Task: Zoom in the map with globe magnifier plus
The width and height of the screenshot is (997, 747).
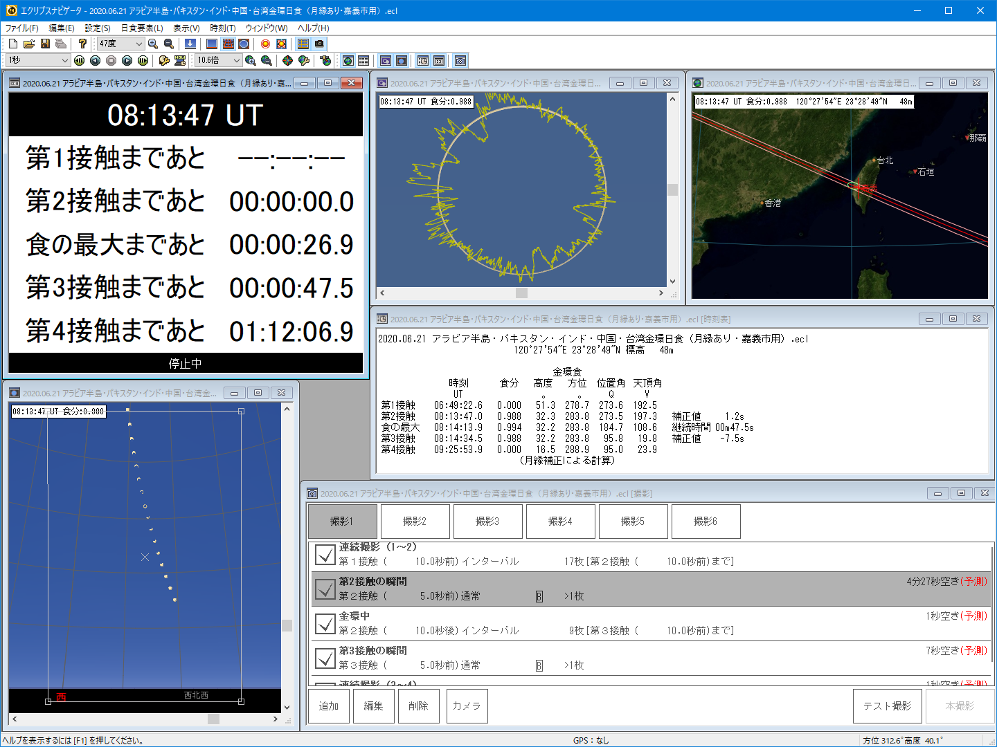Action: click(x=251, y=61)
